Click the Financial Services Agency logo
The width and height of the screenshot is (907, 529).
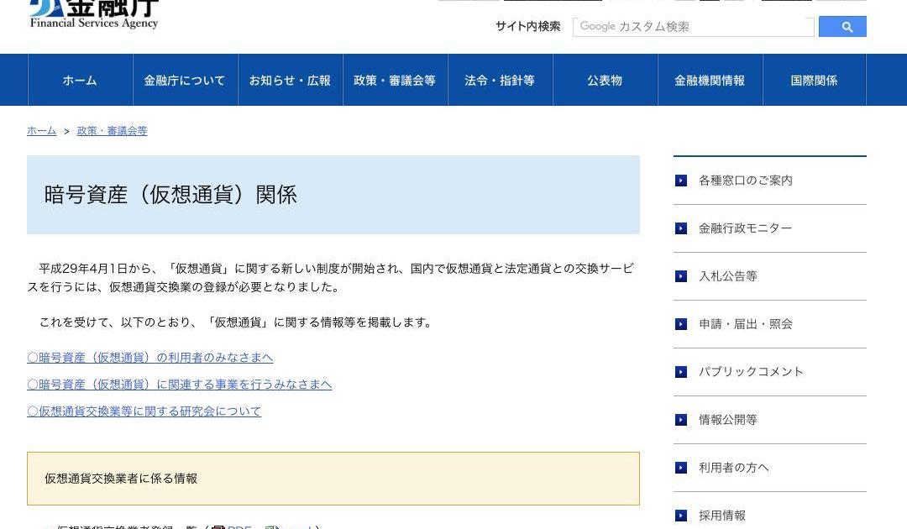coord(93,14)
